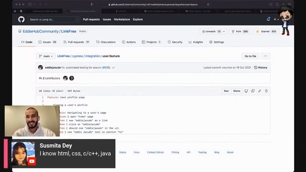Open GitHub home via Octocat logo
The height and width of the screenshot is (172, 306).
click(21, 19)
